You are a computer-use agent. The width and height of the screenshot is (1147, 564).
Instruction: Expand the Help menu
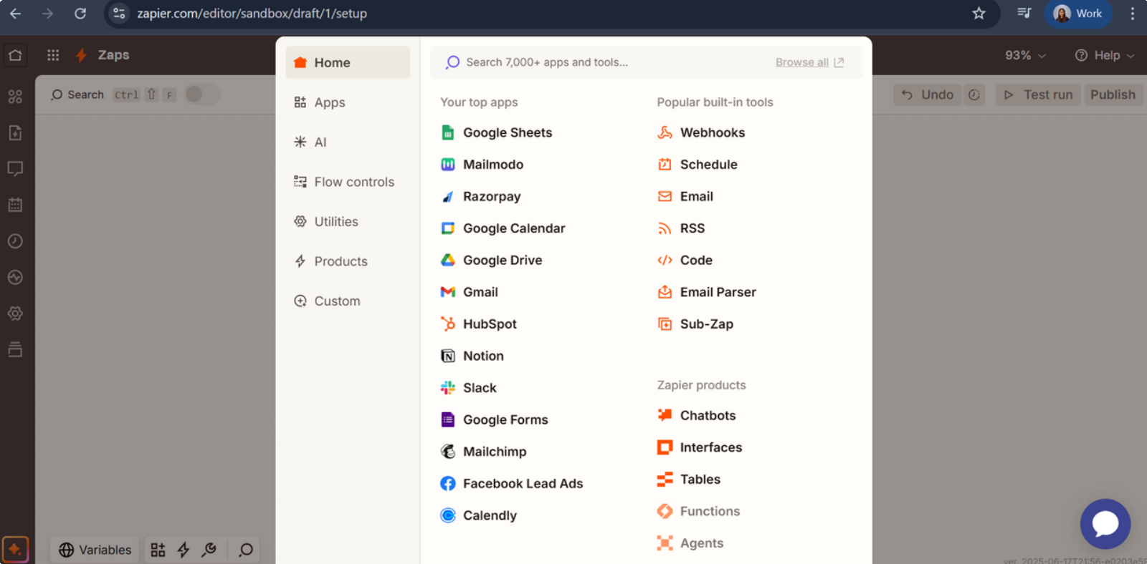(1105, 55)
